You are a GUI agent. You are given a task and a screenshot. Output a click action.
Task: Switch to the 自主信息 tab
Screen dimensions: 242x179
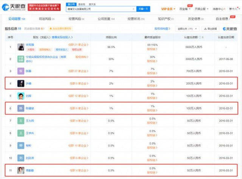[223, 19]
